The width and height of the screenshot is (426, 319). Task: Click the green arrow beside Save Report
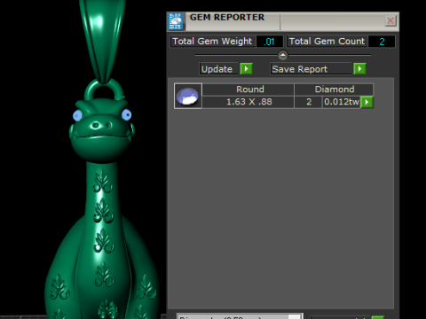click(x=359, y=69)
